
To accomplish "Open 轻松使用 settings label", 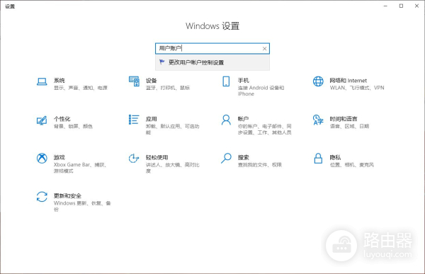I will 157,157.
